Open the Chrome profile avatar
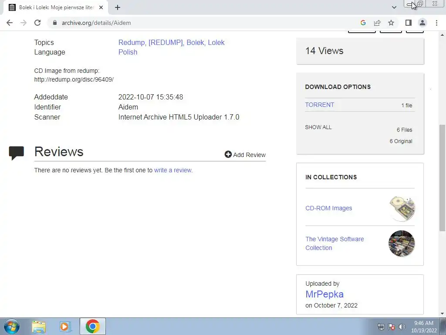 [x=422, y=23]
